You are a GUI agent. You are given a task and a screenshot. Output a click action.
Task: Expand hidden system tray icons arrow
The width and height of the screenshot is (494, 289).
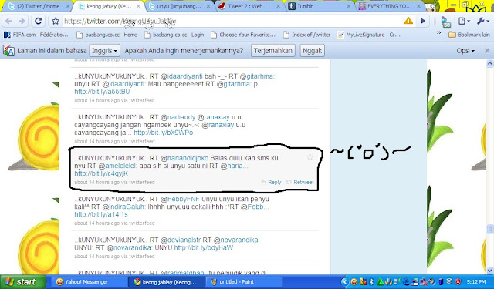click(344, 282)
